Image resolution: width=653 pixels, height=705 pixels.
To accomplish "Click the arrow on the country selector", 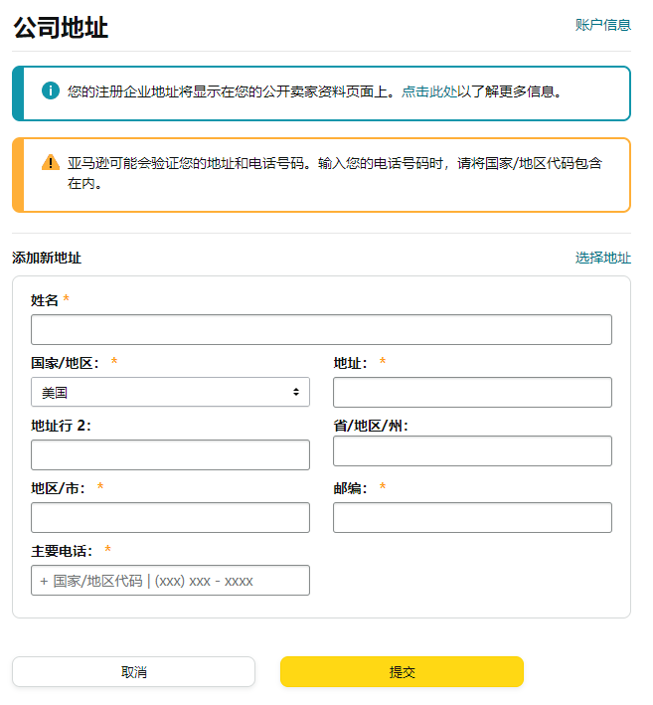I will click(296, 393).
